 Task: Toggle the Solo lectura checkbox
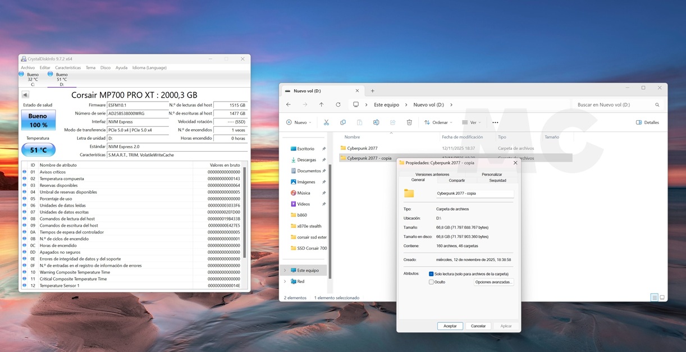[x=431, y=274]
